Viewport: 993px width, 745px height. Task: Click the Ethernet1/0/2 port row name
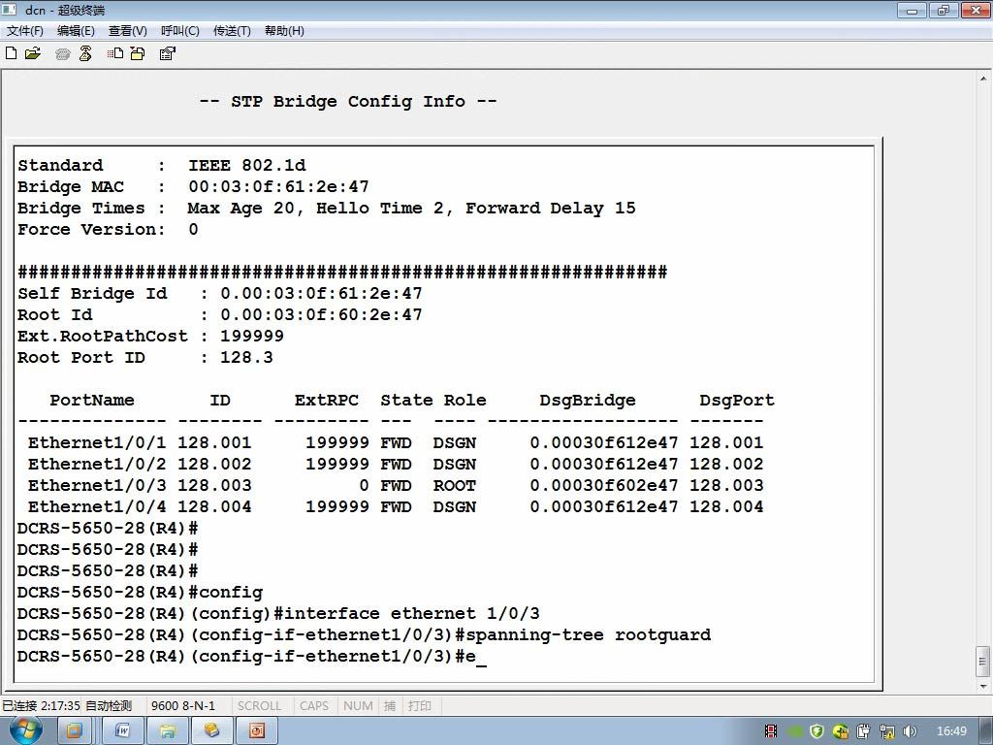coord(97,465)
